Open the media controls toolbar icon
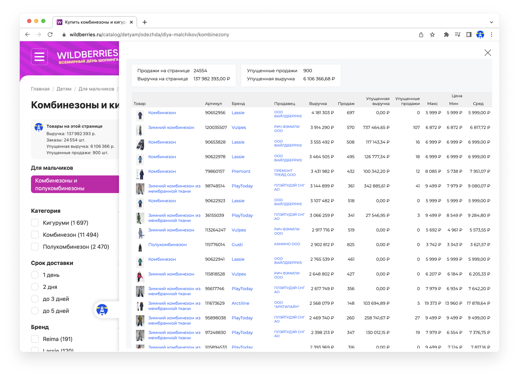The width and height of the screenshot is (519, 378). 458,35
